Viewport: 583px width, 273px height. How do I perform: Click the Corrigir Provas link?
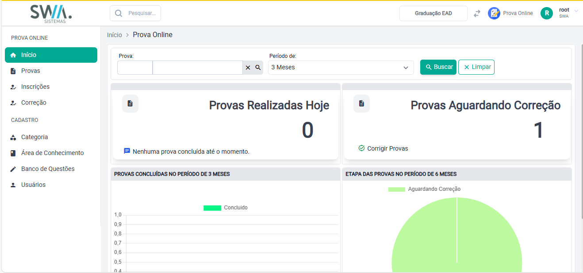point(387,148)
